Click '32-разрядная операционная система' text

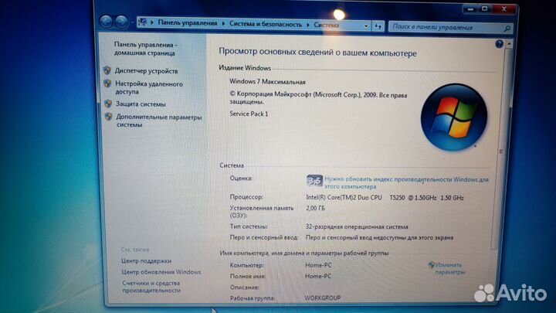click(x=357, y=226)
